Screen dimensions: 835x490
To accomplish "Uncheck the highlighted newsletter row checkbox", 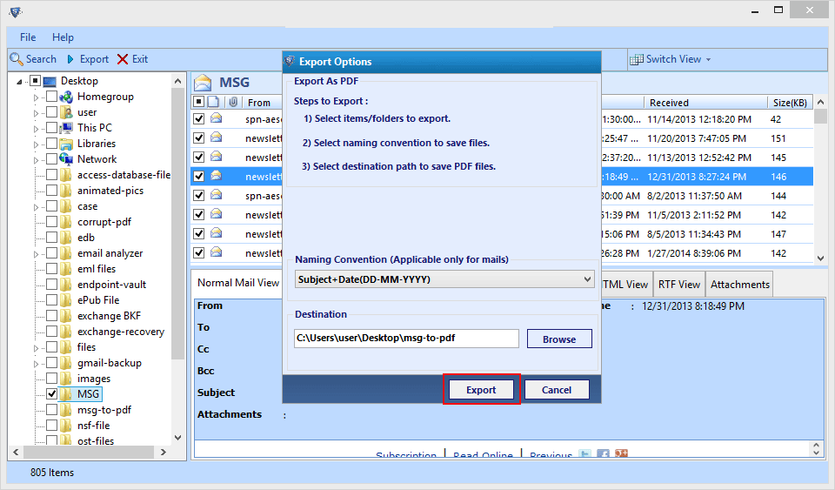I will pos(198,177).
